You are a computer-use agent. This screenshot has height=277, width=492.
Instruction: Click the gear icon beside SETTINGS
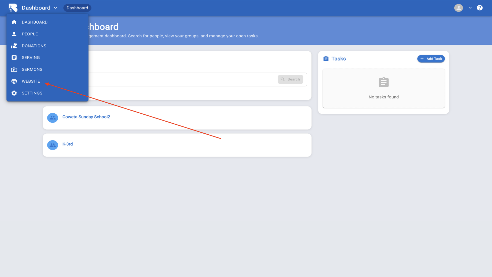coord(14,93)
